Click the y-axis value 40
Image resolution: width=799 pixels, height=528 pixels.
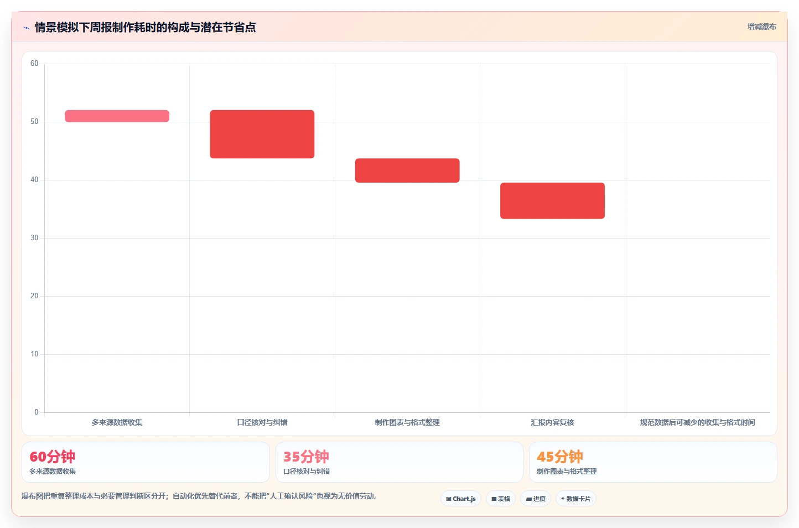pos(34,180)
